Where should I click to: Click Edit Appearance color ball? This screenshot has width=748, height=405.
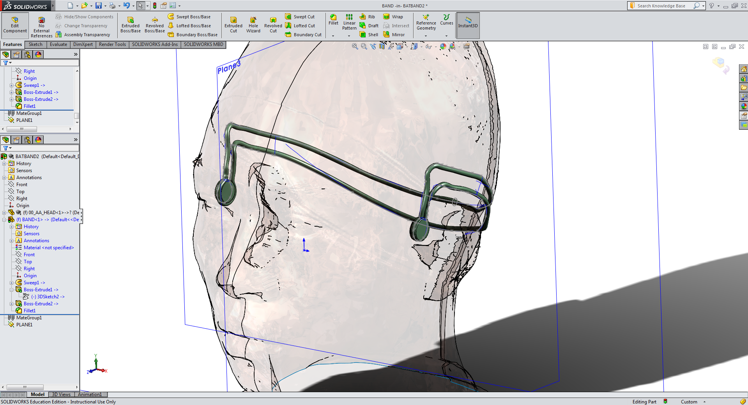coord(443,46)
